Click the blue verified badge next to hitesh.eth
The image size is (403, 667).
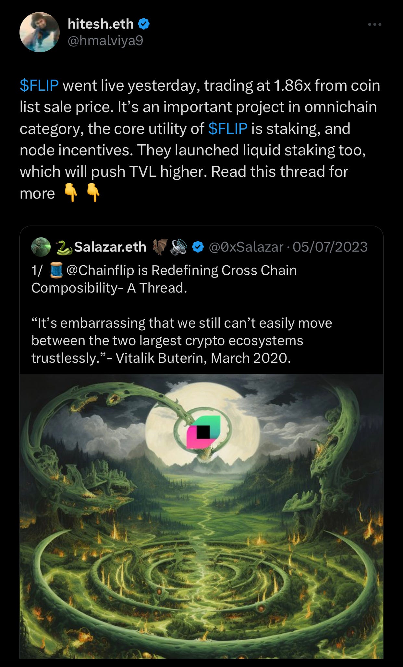tap(144, 24)
